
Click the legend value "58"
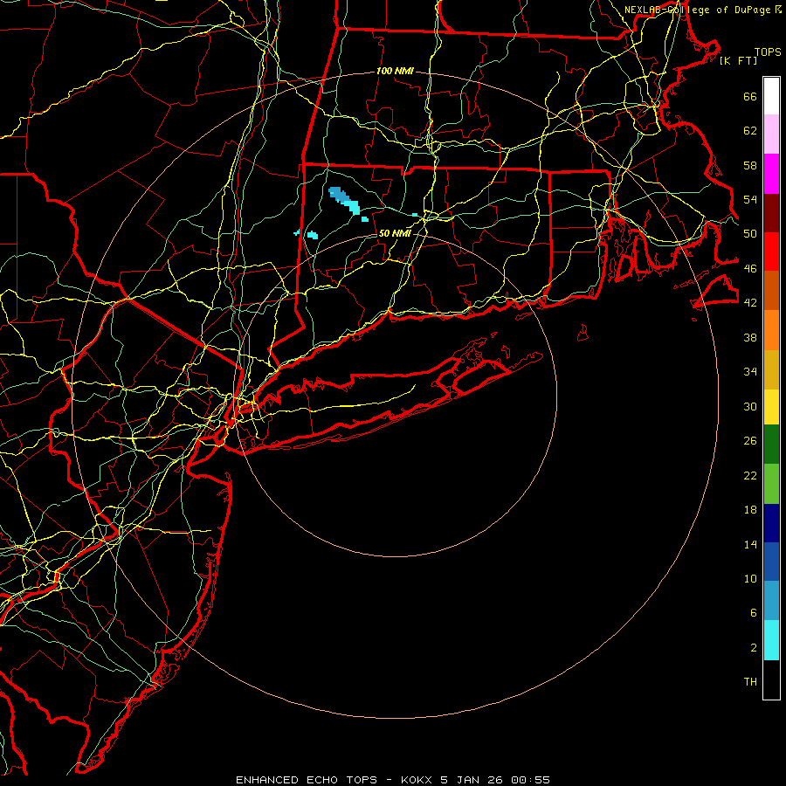750,165
